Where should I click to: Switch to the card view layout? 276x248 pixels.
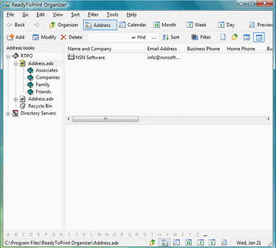pos(247,37)
